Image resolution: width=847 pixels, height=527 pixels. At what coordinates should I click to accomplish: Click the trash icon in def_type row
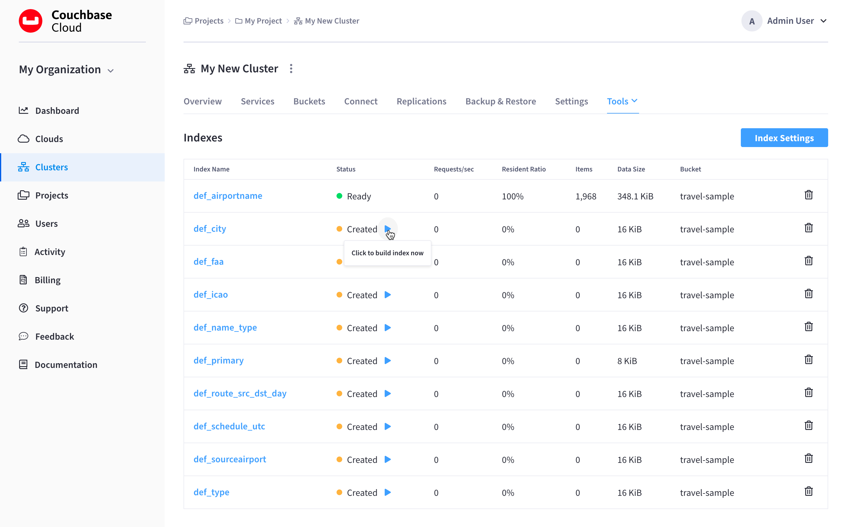[808, 491]
